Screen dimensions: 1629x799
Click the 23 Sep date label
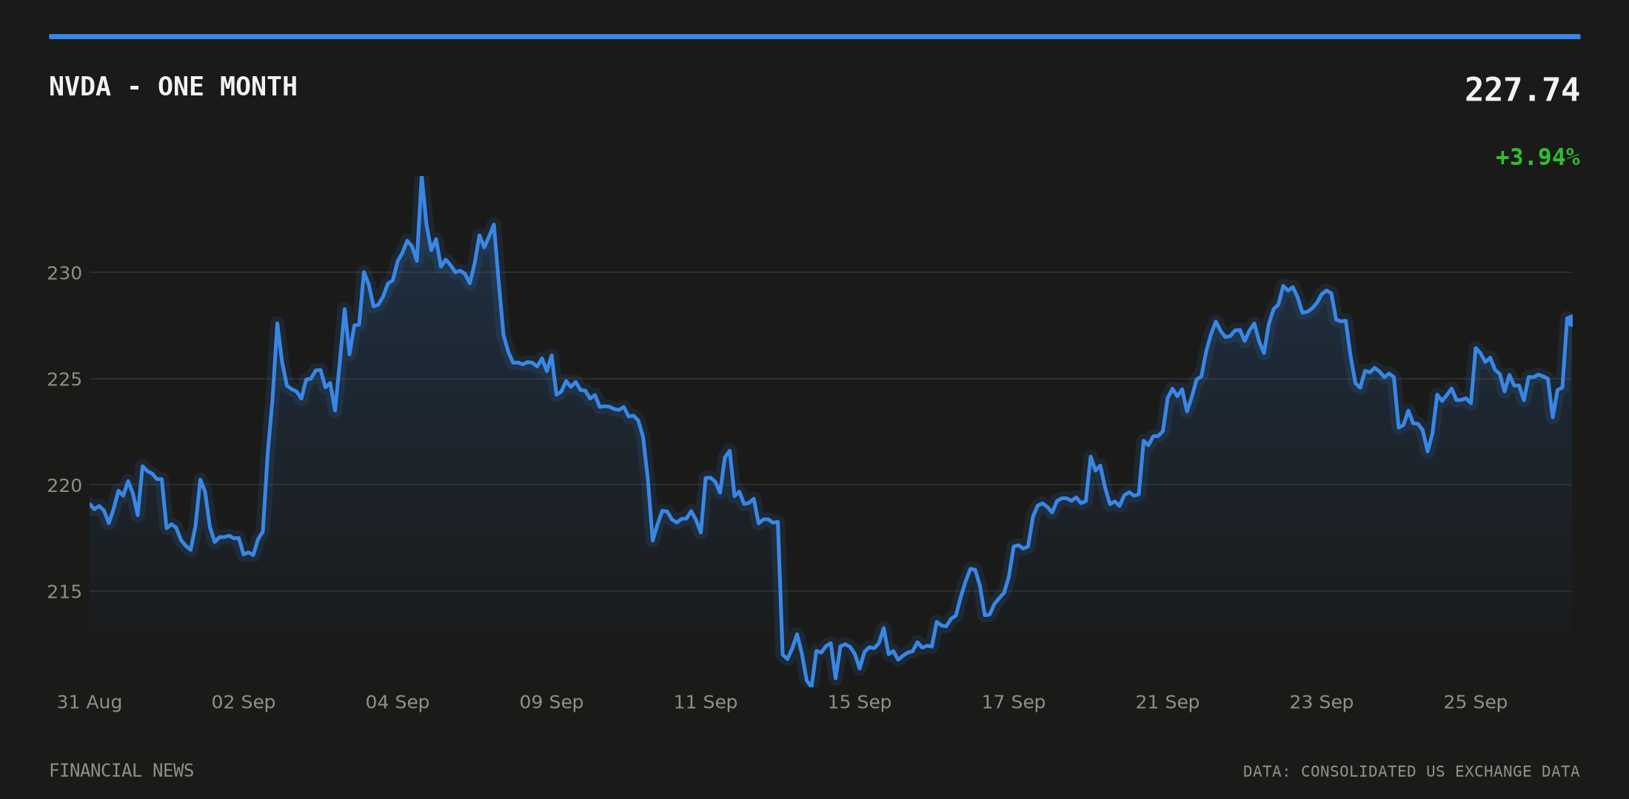(1322, 702)
